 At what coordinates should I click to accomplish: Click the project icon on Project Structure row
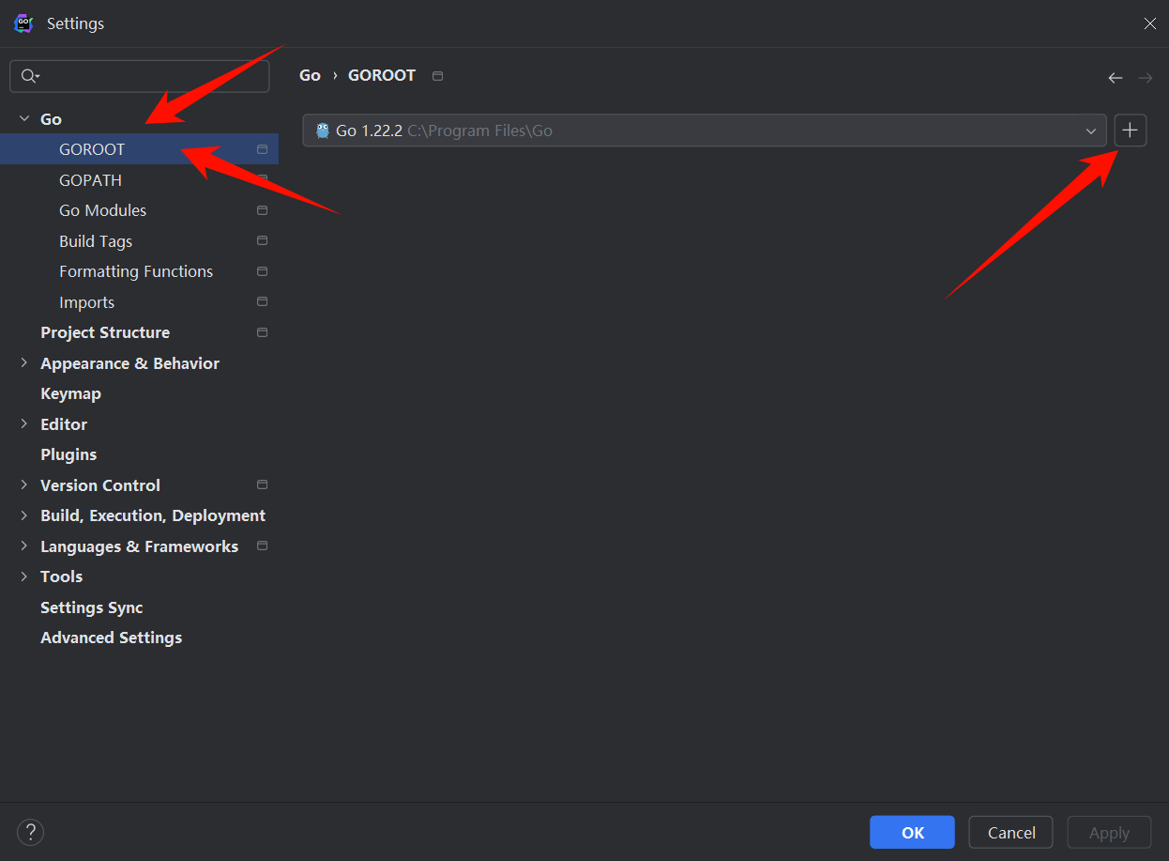point(262,332)
